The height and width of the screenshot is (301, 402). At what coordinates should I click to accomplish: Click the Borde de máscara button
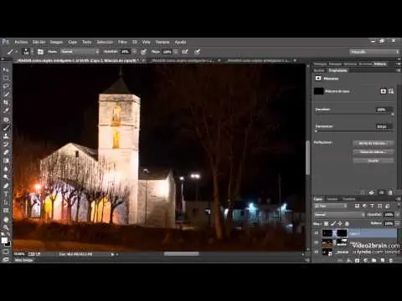click(x=374, y=143)
